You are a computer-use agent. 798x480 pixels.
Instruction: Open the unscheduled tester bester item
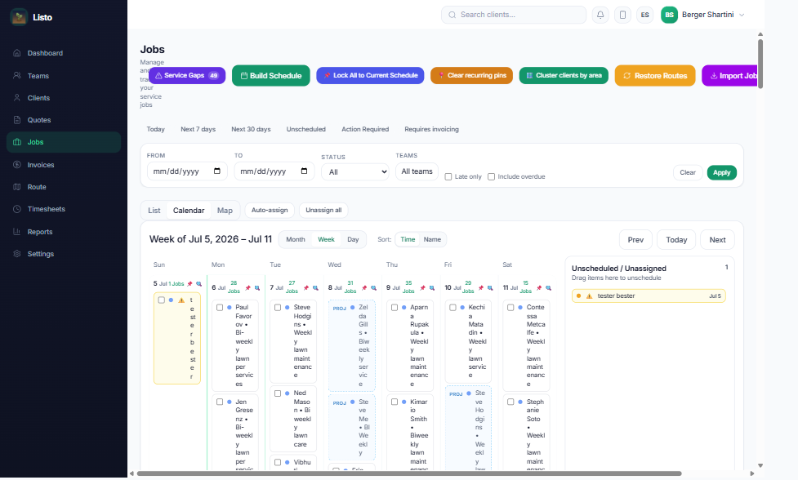tap(649, 296)
